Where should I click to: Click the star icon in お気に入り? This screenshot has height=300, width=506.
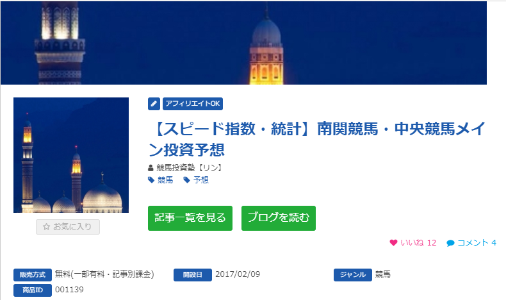[x=47, y=227]
